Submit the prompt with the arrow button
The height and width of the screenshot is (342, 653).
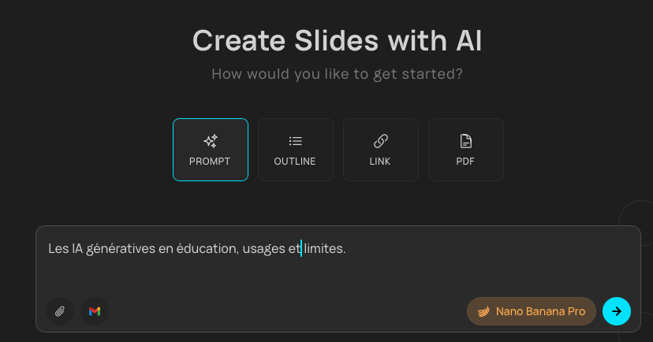point(616,311)
